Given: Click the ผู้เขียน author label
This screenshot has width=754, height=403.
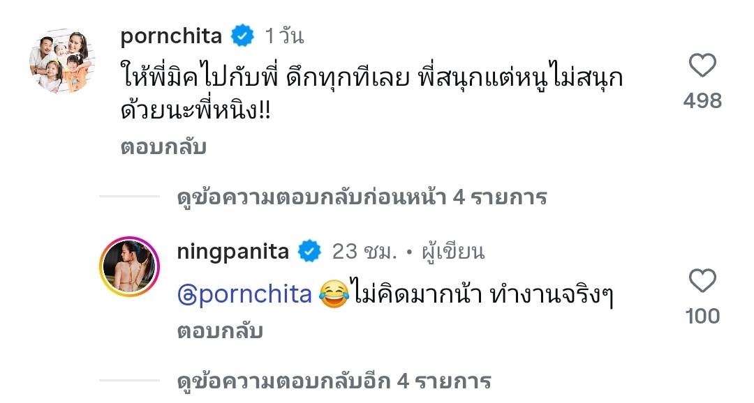Looking at the screenshot, I should click(x=454, y=252).
